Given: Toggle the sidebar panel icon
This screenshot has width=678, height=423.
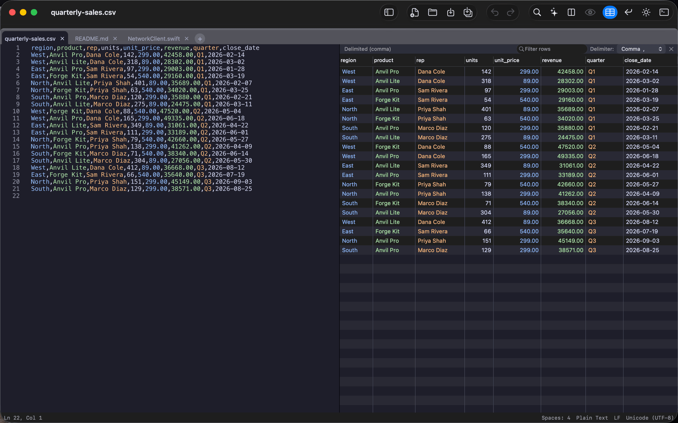Looking at the screenshot, I should point(389,13).
